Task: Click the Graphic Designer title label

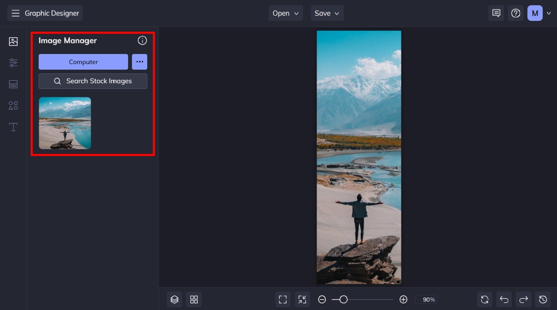Action: click(x=52, y=13)
